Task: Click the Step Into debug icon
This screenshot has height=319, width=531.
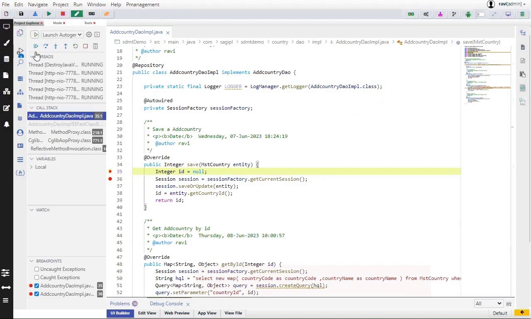Action: (x=56, y=46)
